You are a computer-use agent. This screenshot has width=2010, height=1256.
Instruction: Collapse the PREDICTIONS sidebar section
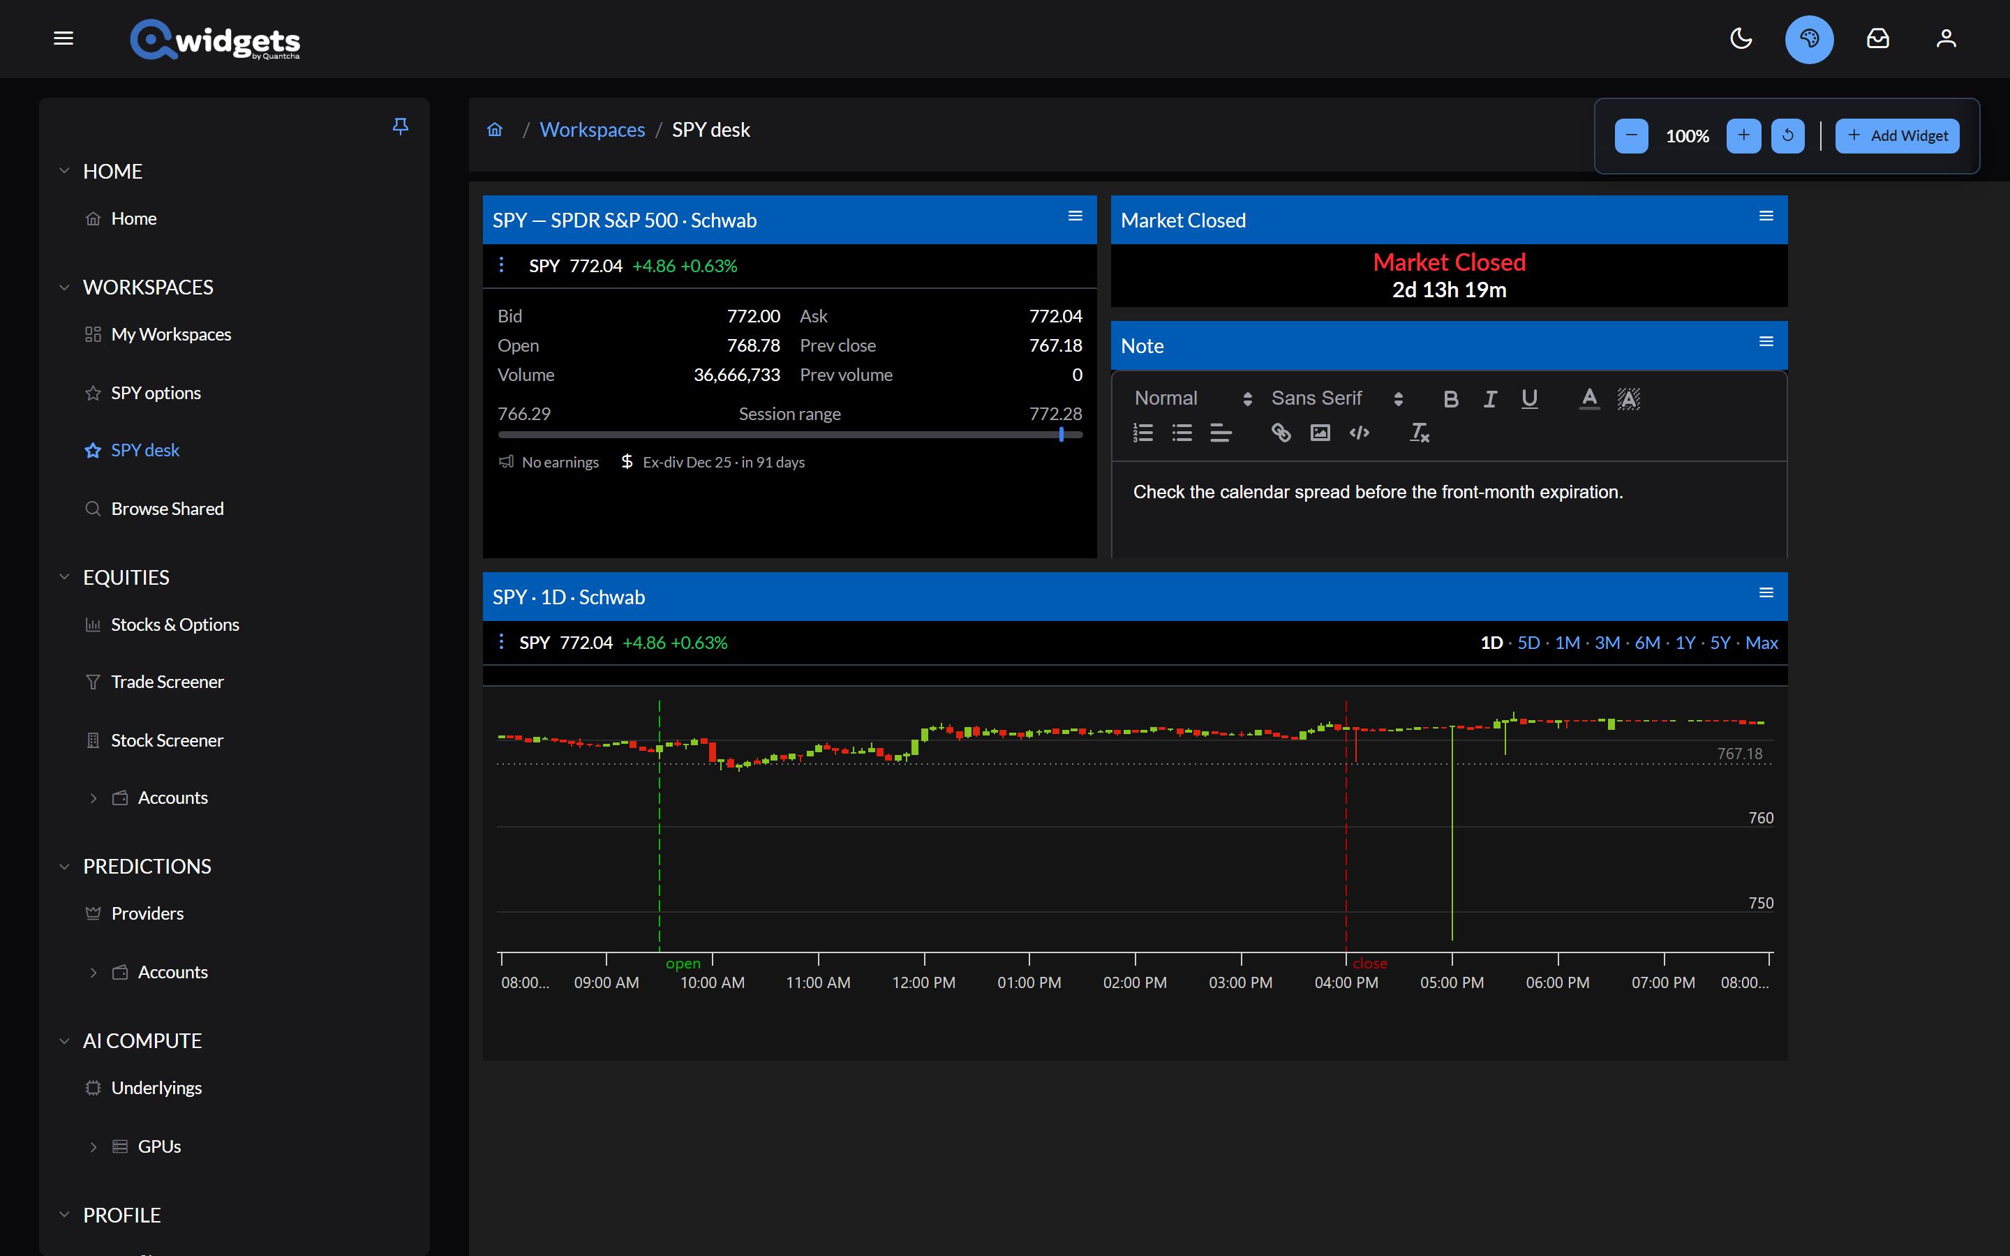pos(64,867)
